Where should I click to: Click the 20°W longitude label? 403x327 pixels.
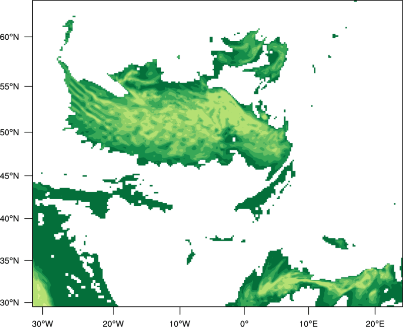(113, 323)
